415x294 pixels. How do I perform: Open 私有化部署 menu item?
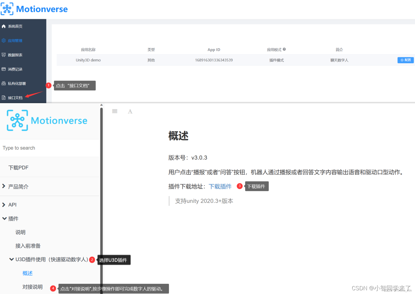point(17,83)
